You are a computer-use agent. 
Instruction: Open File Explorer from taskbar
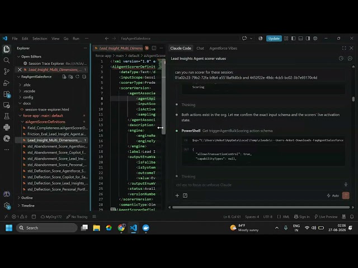97,228
